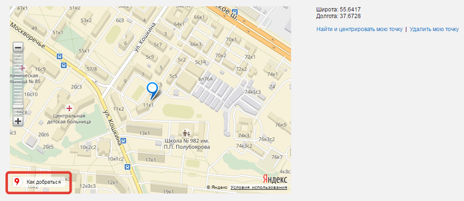Open "Условия использования" link on map
The width and height of the screenshot is (464, 201).
coord(259,187)
